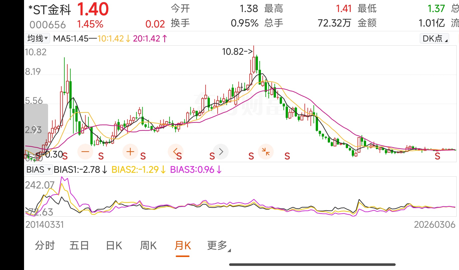Tap the 总手 72.32万 value
459x270 pixels.
335,23
